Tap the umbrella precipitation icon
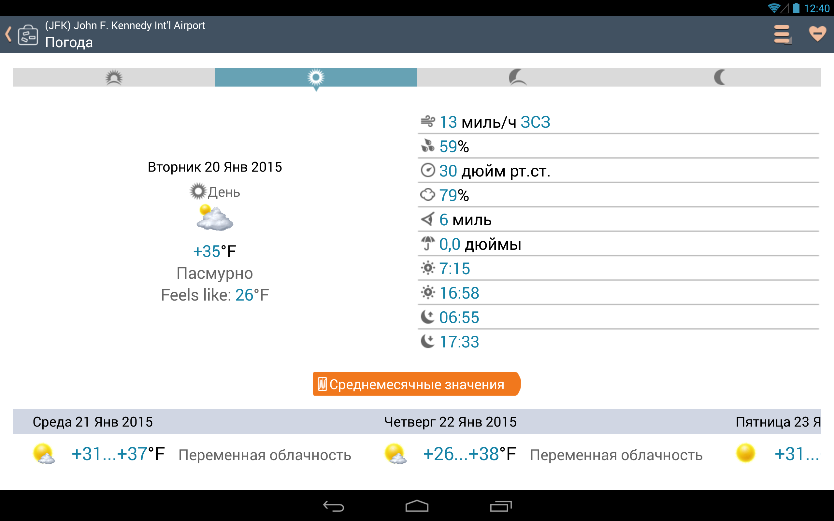Screen dimensions: 834x521 pyautogui.click(x=428, y=244)
